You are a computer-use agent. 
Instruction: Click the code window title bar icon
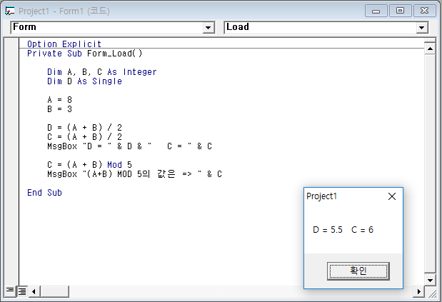pos(9,11)
